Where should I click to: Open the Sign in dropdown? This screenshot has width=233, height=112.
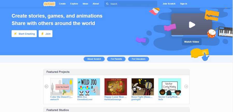coord(184,4)
